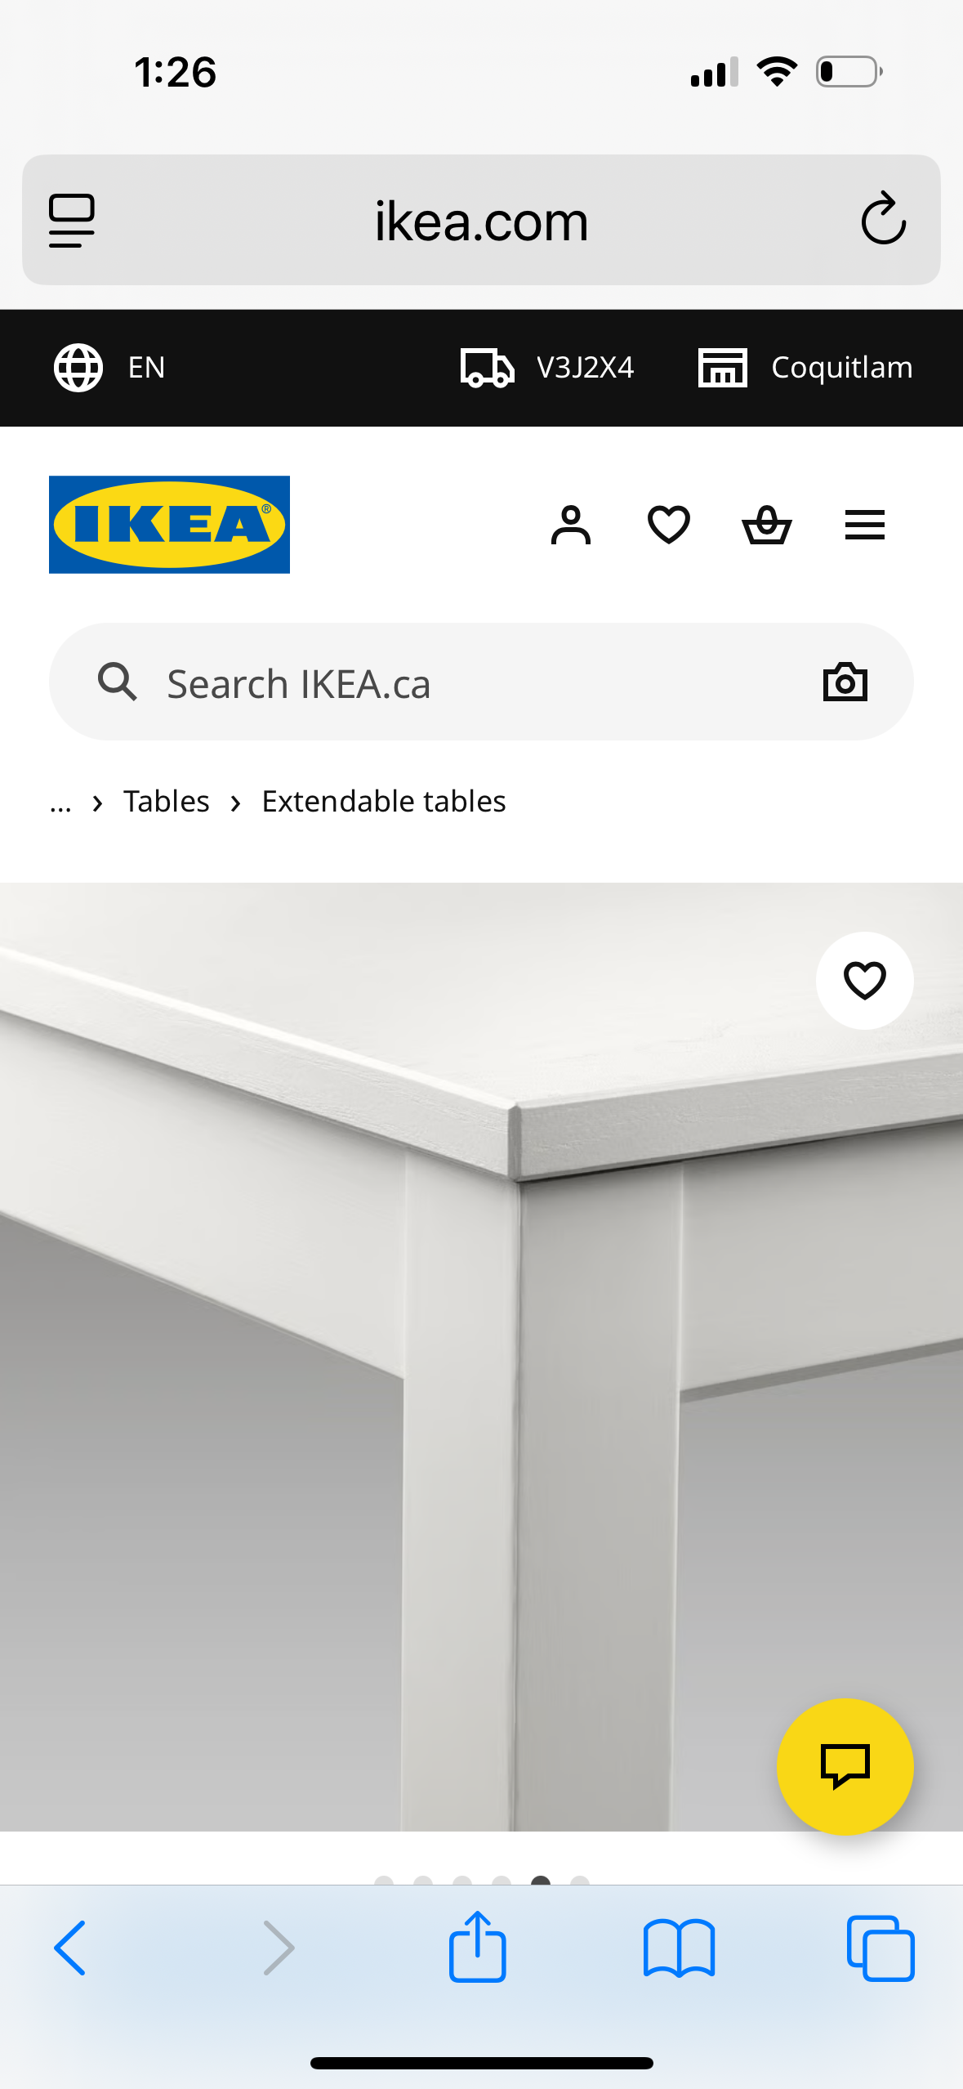The height and width of the screenshot is (2089, 963).
Task: Open the shopping bag
Action: (766, 525)
